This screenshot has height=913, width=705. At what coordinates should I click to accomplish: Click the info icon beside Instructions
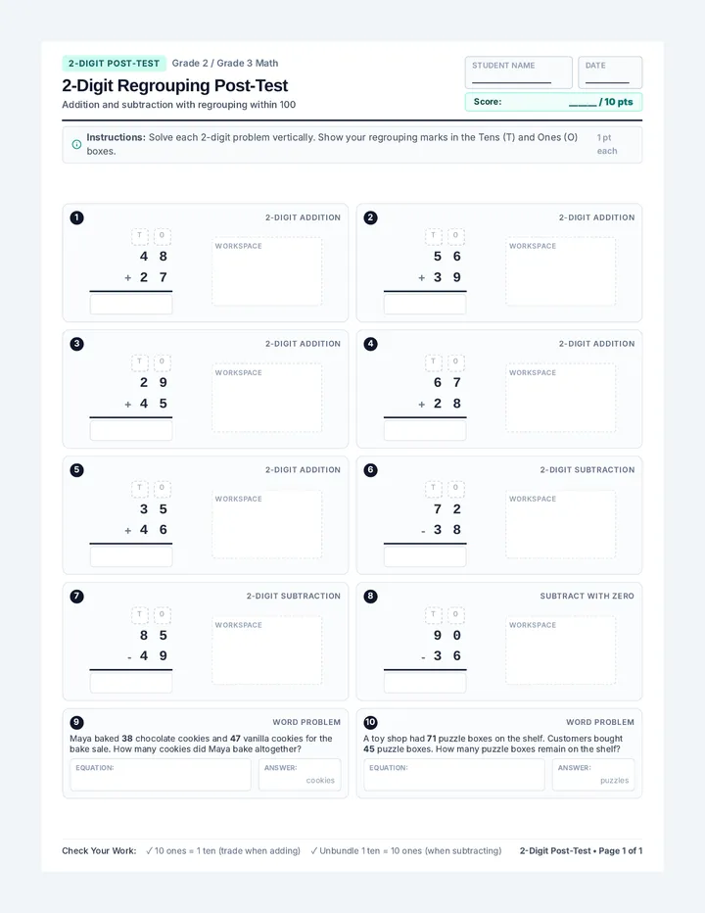[x=76, y=144]
